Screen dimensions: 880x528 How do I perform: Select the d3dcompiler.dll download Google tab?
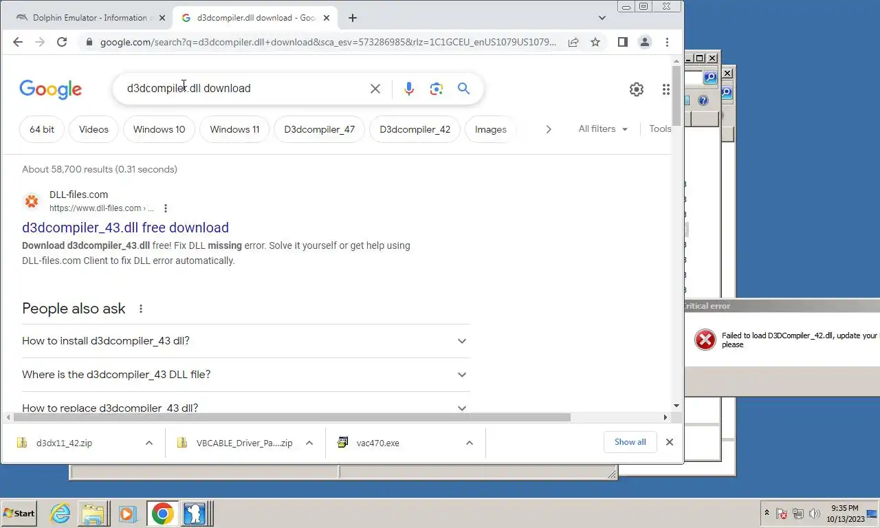(255, 18)
